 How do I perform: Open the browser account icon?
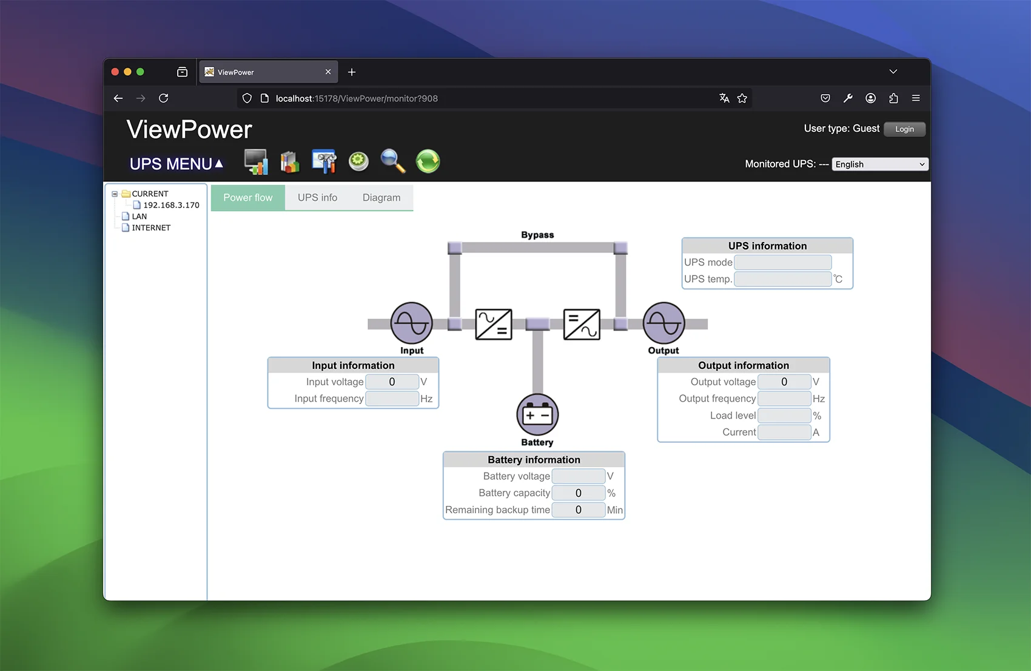pos(871,98)
